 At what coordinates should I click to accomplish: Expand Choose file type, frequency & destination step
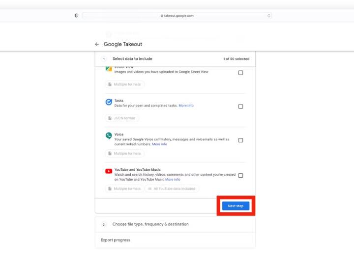(x=175, y=224)
